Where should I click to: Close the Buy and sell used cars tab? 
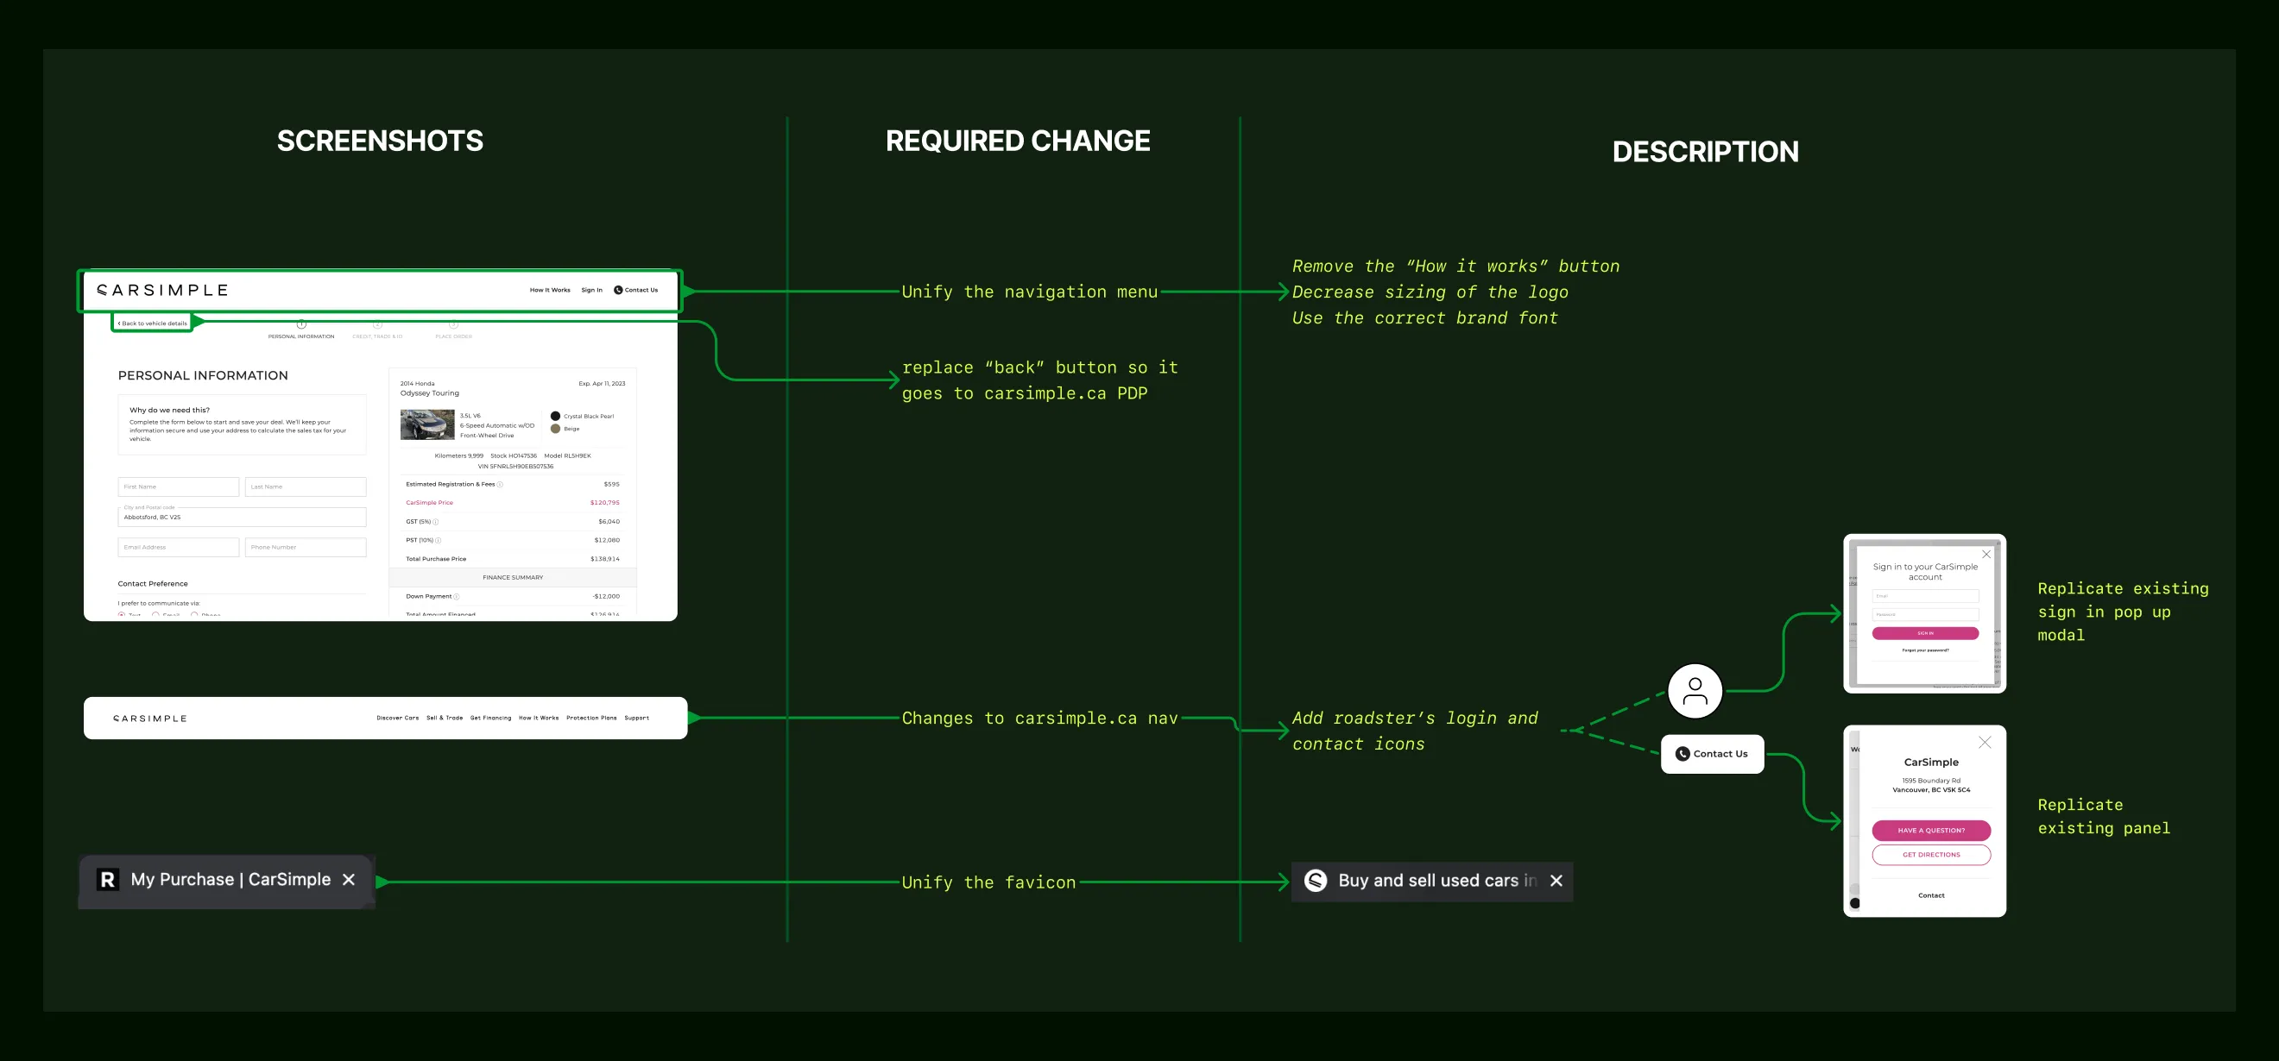click(1556, 881)
